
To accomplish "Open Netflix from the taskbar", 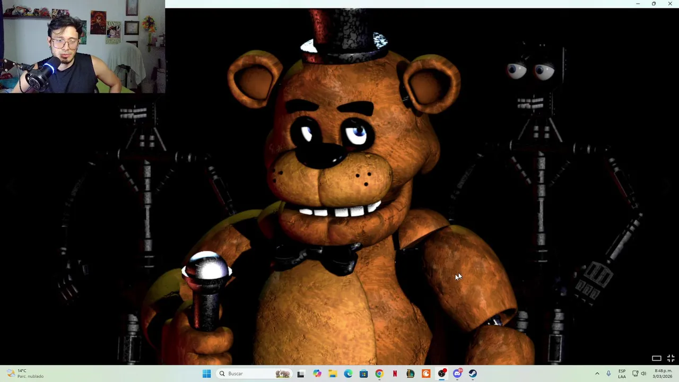I will [x=395, y=374].
